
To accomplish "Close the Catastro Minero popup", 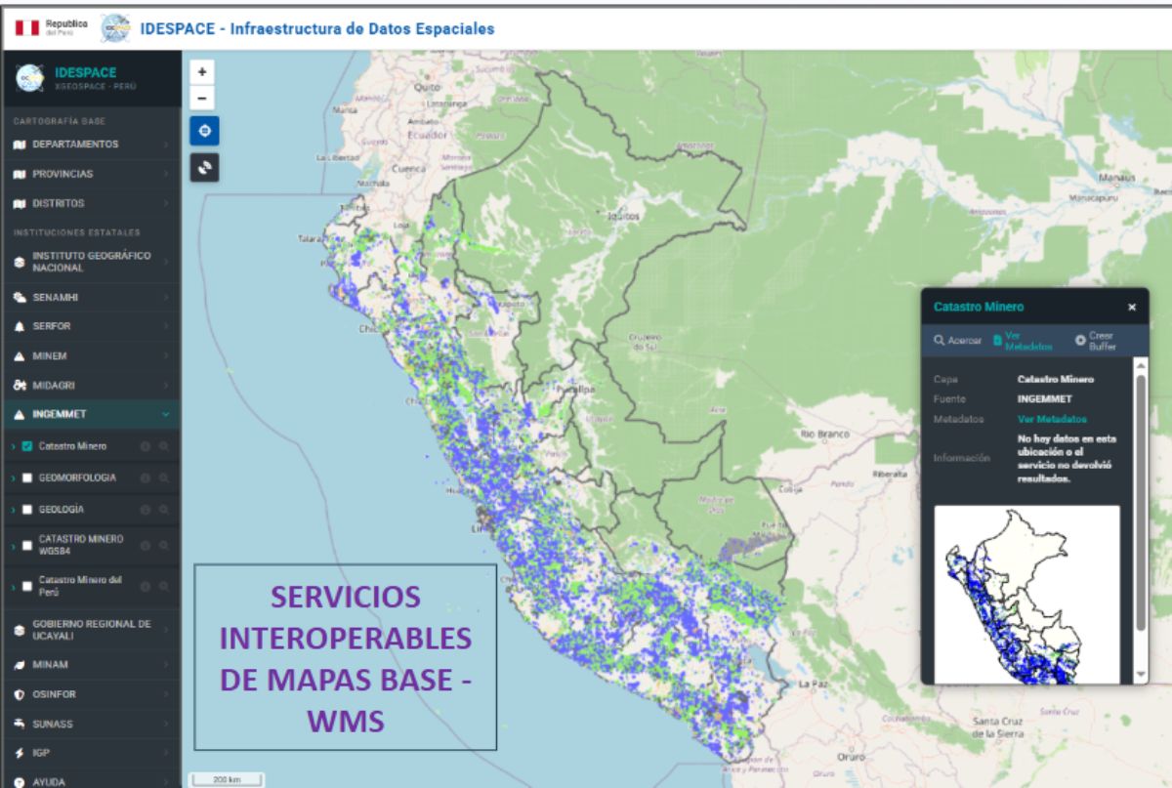I will coord(1132,308).
